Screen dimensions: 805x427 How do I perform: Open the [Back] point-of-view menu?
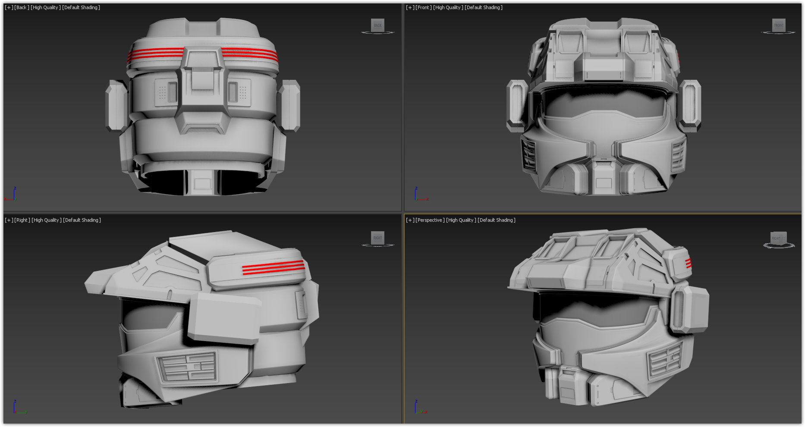(x=22, y=7)
